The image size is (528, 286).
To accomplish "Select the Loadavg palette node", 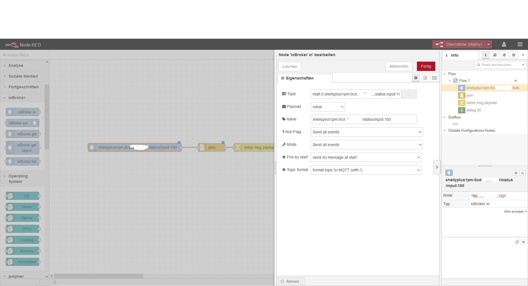I will 23,240.
